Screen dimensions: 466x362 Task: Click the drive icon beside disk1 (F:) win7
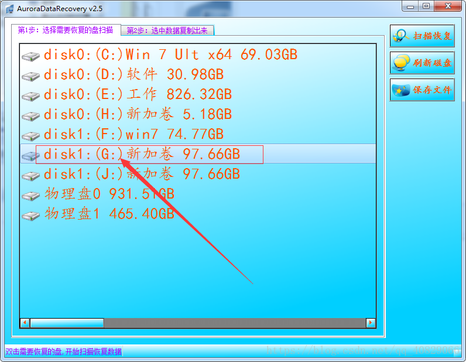[x=30, y=136]
